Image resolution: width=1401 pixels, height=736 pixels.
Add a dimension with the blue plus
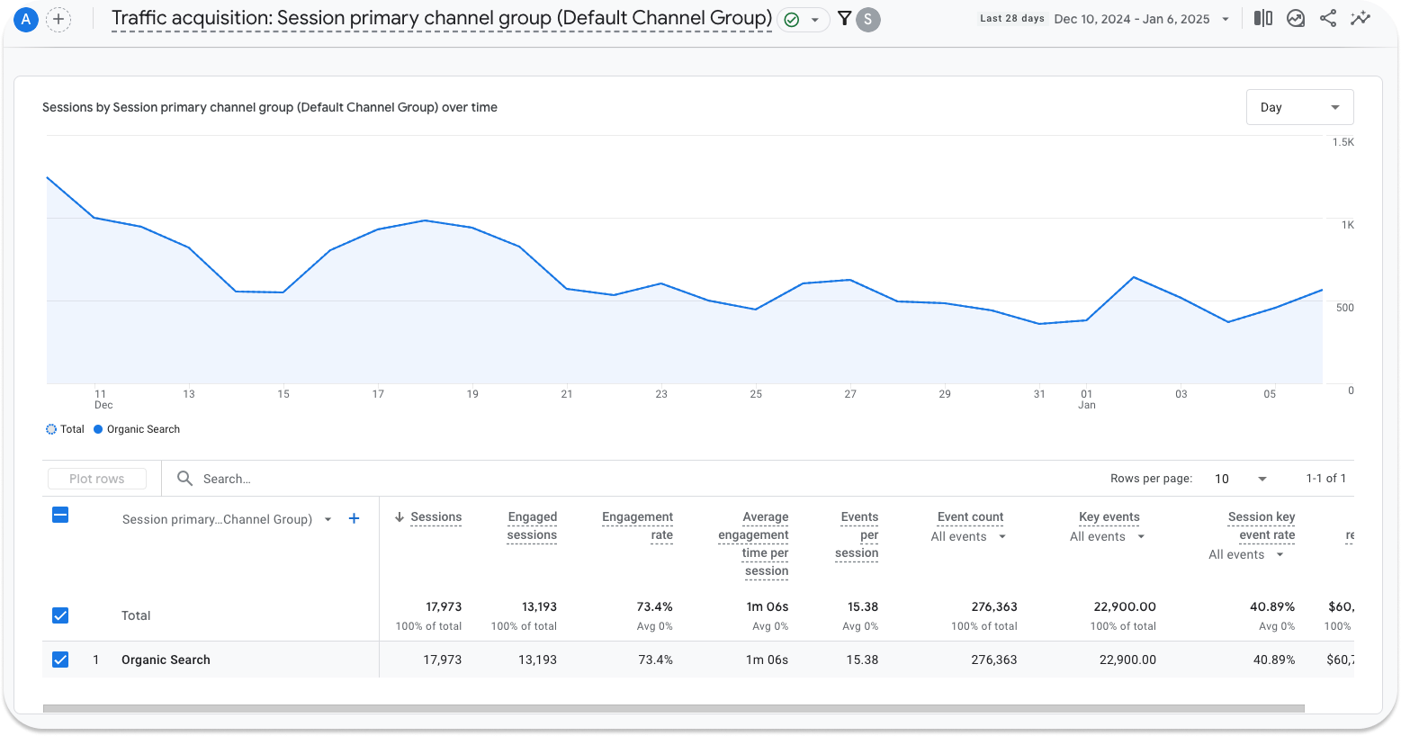pos(355,518)
